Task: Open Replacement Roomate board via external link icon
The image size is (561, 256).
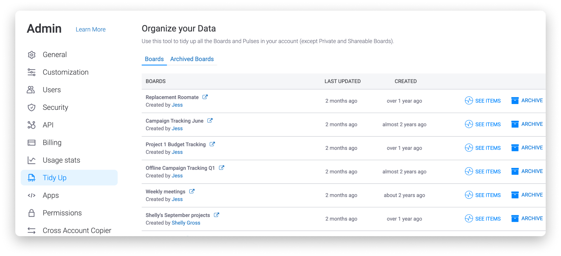Action: pyautogui.click(x=205, y=97)
